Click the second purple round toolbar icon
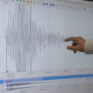This screenshot has height=93, width=93. (x=47, y=4)
